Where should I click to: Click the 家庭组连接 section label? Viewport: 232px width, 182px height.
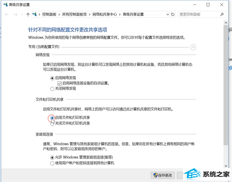click(x=44, y=134)
